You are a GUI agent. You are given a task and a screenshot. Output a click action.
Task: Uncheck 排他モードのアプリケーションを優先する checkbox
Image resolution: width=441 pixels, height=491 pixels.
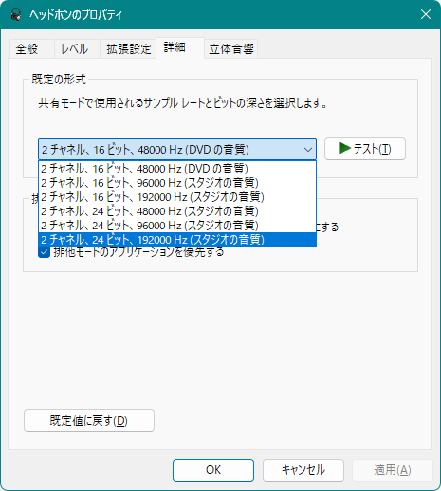pyautogui.click(x=45, y=252)
